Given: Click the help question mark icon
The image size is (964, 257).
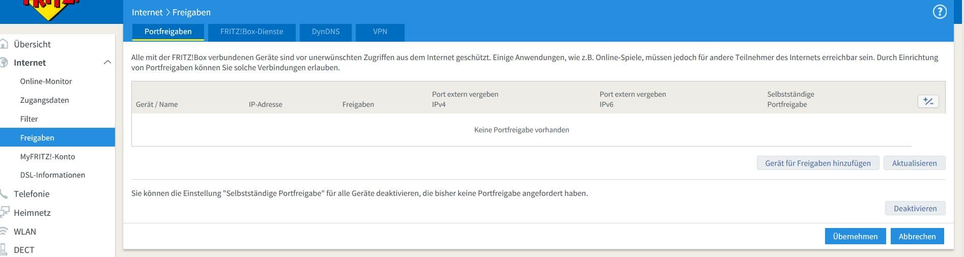Looking at the screenshot, I should tap(939, 12).
